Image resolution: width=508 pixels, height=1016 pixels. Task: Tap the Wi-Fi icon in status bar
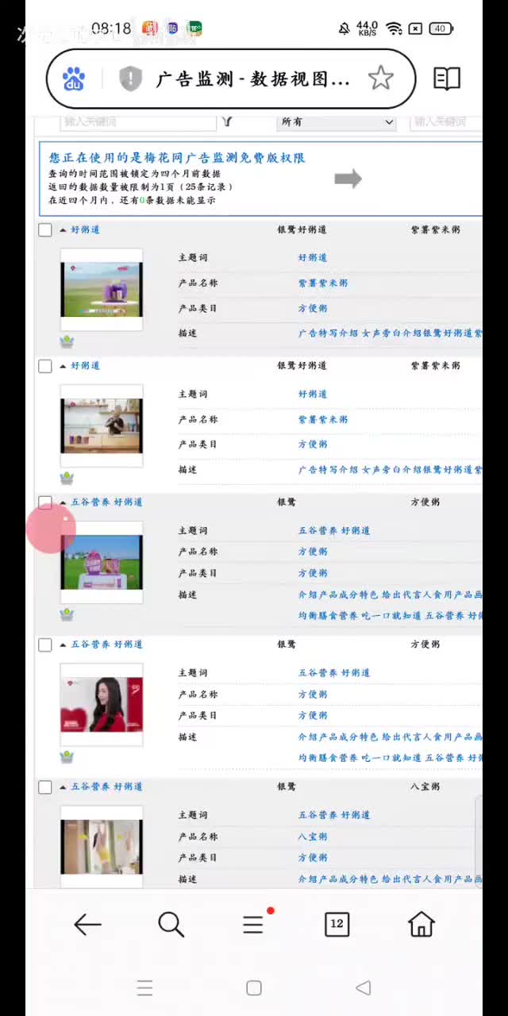coord(394,29)
